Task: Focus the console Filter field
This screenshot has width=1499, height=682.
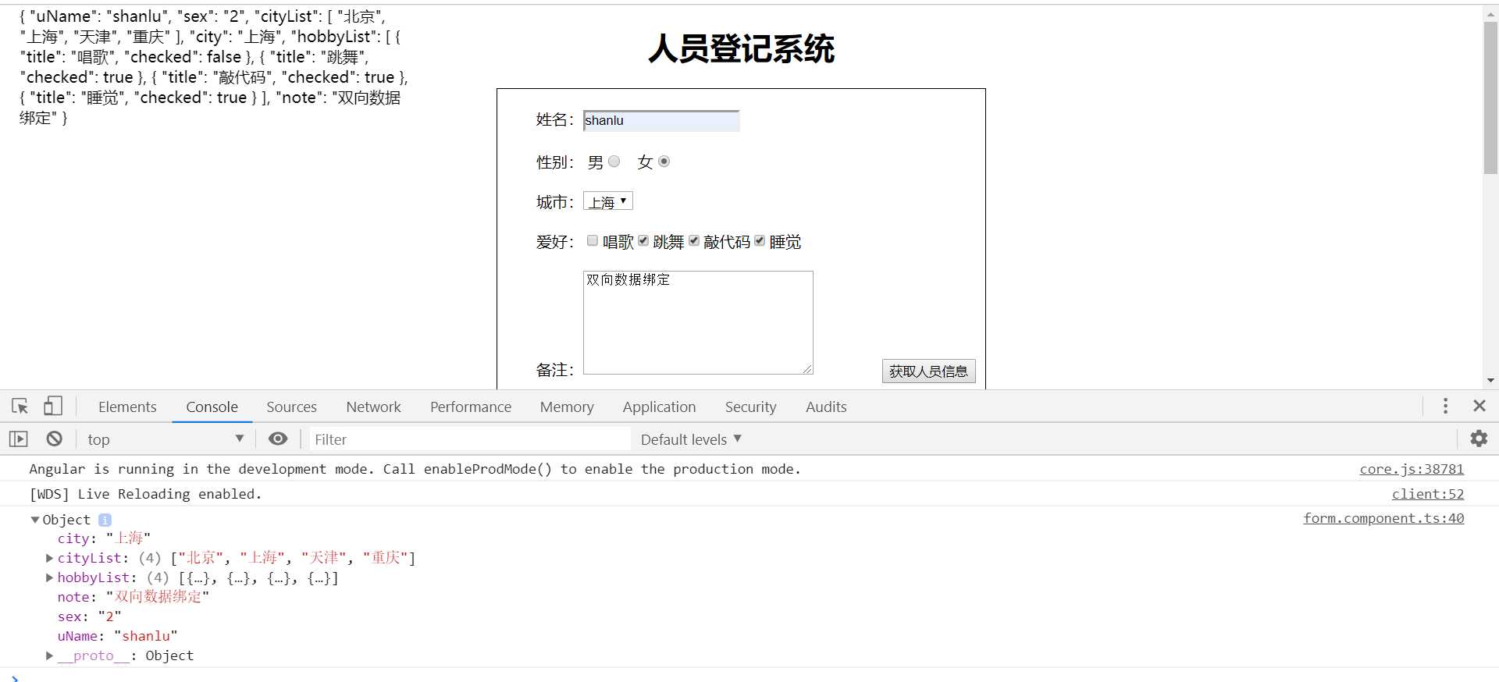Action: 470,439
